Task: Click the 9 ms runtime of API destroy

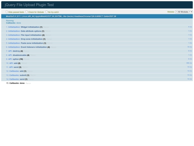Action: click(190, 51)
